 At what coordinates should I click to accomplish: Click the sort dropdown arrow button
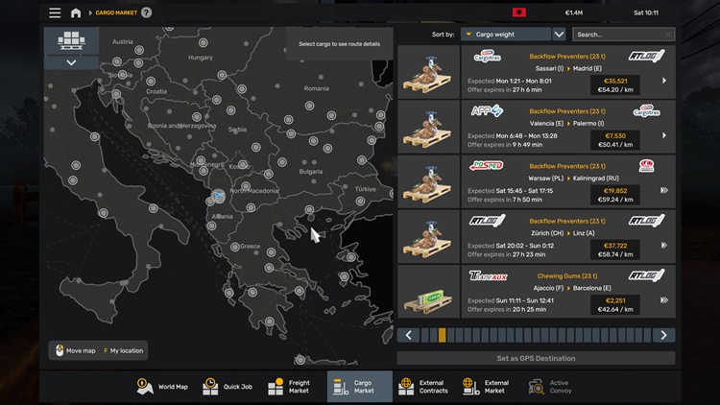[559, 35]
